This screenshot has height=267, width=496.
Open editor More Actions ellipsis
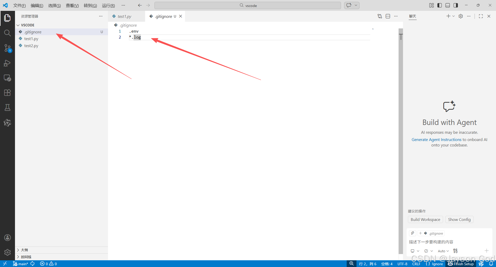point(396,16)
